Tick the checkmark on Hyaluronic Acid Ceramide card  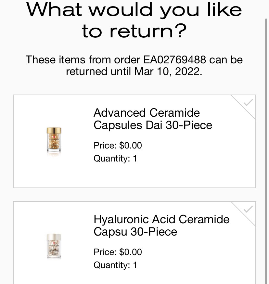pos(248,209)
